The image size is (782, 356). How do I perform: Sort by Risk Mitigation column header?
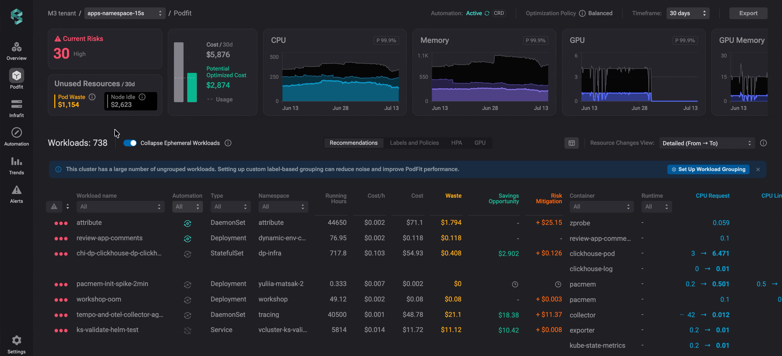click(x=549, y=199)
